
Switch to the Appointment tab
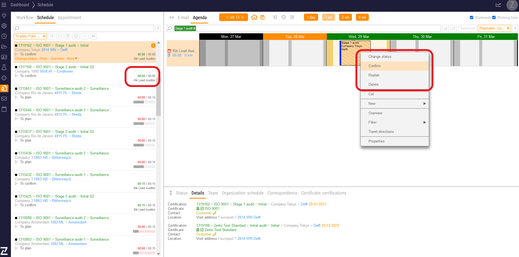point(69,18)
